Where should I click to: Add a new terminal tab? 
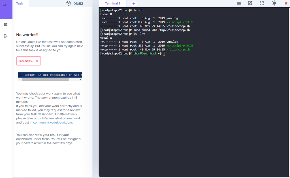point(134,3)
